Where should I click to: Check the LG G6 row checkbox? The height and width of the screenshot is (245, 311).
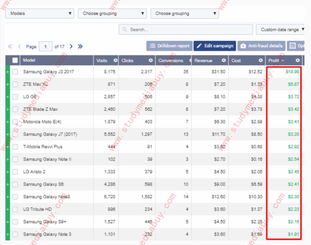[x=15, y=97]
